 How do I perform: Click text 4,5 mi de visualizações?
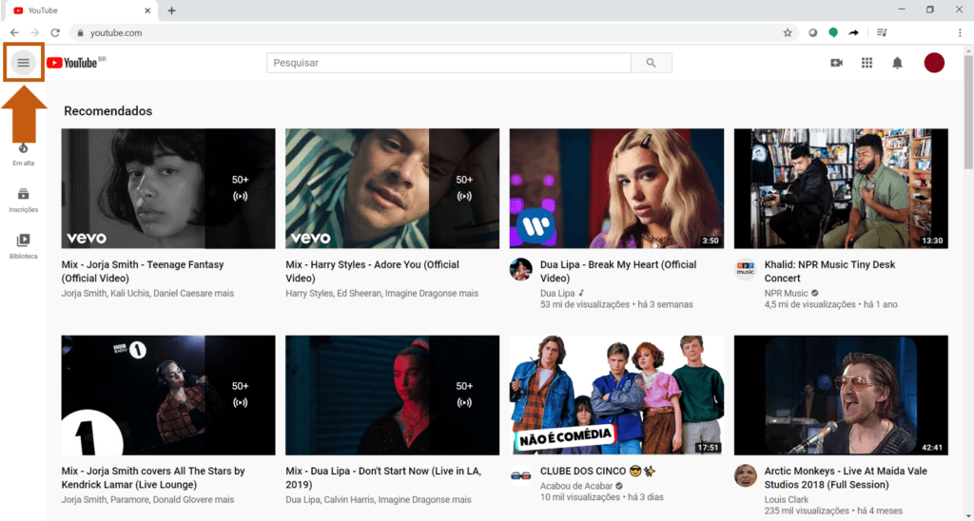[x=810, y=304]
